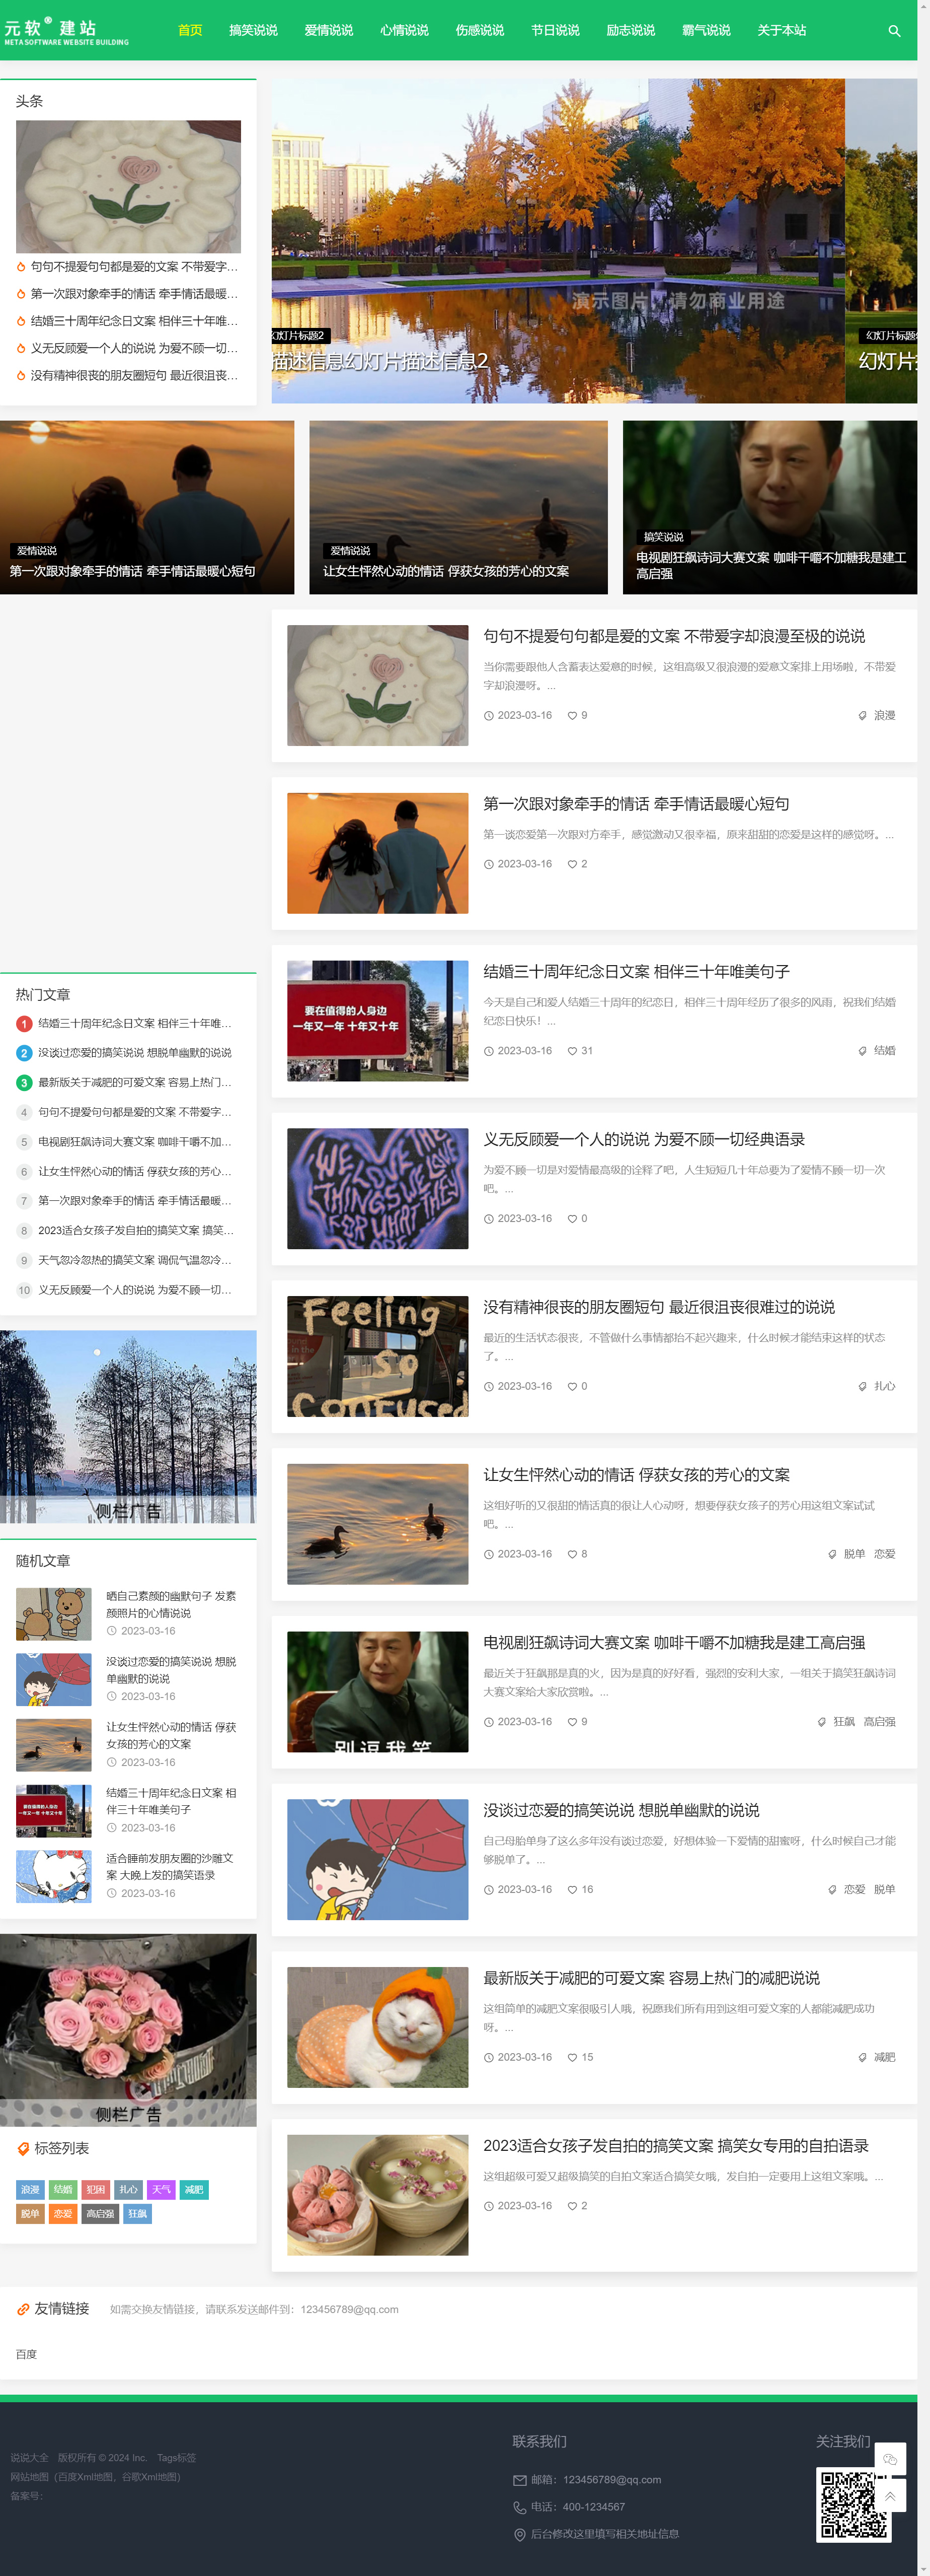
Task: Click heart like icon on 结婚三十周年纪念日 article
Action: pyautogui.click(x=572, y=1051)
